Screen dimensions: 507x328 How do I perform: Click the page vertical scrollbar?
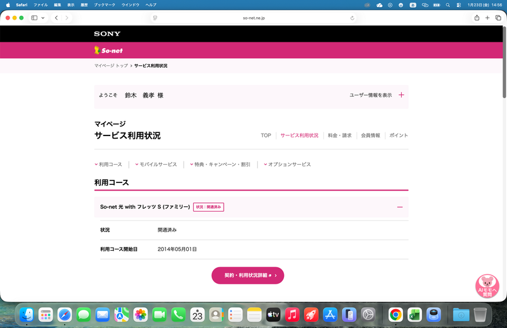[504, 62]
